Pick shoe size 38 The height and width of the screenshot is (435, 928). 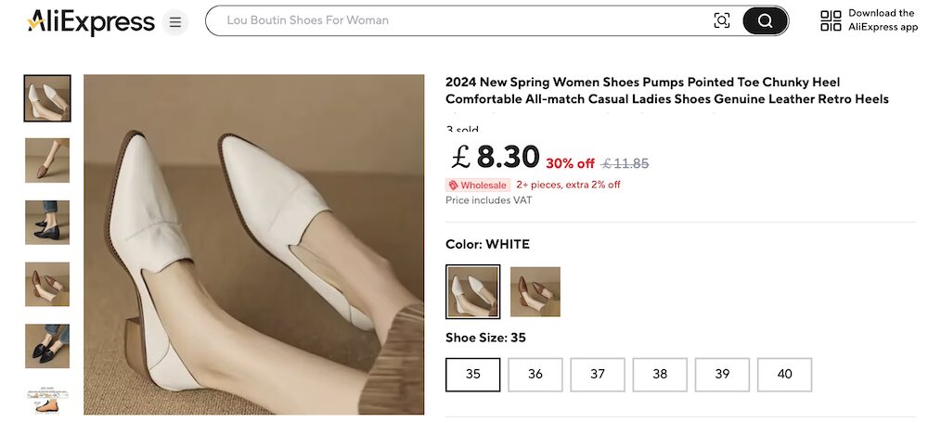coord(660,375)
